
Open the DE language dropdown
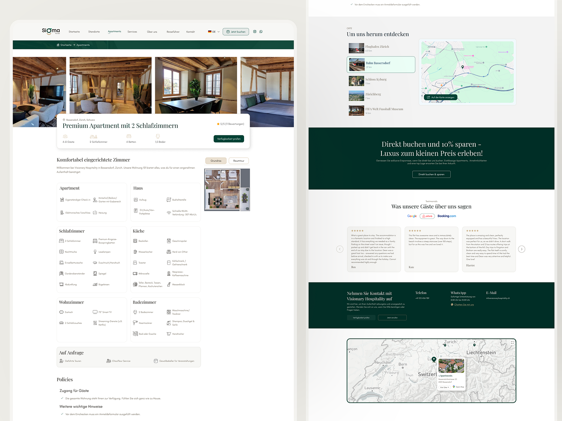tap(214, 32)
